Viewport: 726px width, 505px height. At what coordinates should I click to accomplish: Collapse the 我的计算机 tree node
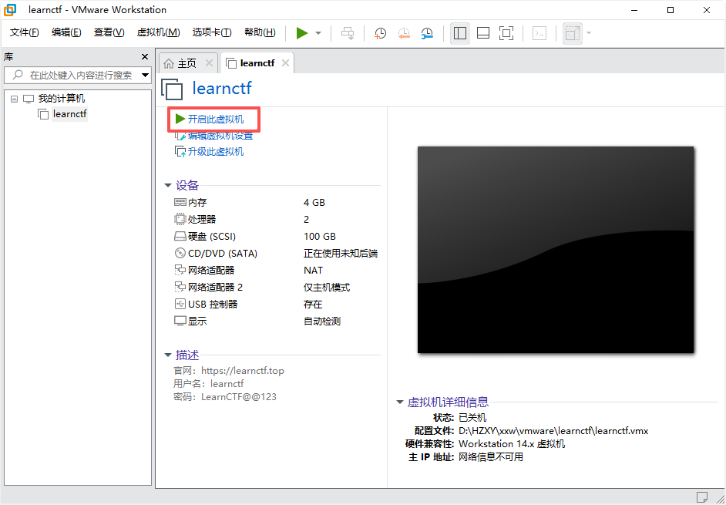15,99
